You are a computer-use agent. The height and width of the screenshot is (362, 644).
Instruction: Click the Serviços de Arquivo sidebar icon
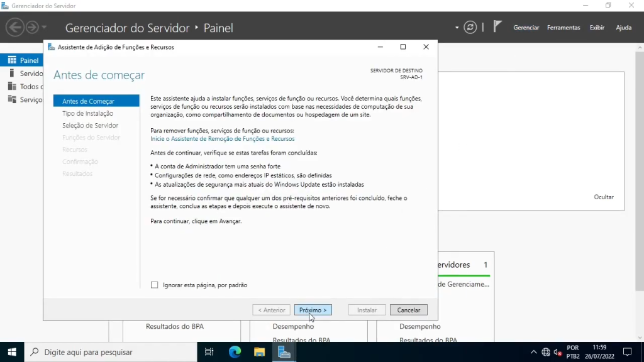[x=12, y=100]
